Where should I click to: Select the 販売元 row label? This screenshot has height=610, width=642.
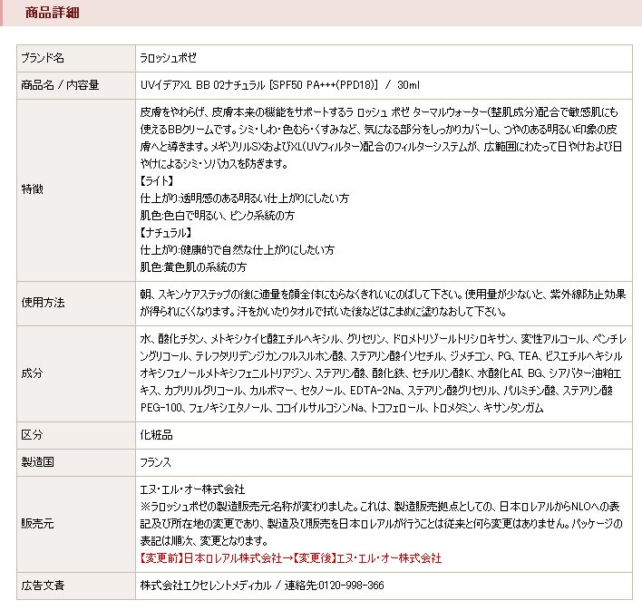[37, 524]
